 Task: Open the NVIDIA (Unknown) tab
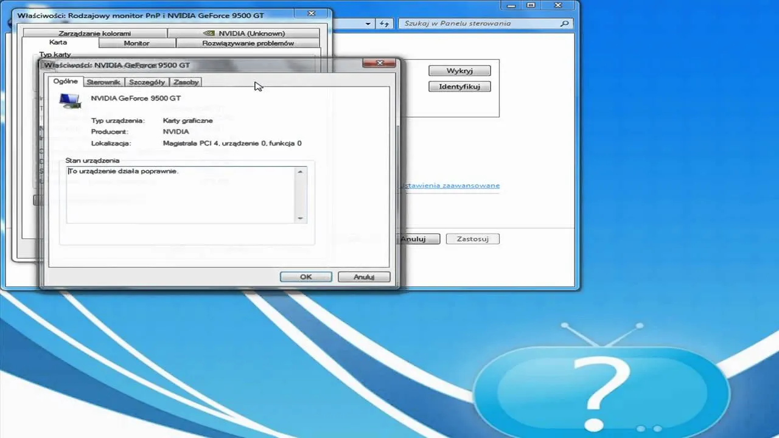[x=243, y=33]
